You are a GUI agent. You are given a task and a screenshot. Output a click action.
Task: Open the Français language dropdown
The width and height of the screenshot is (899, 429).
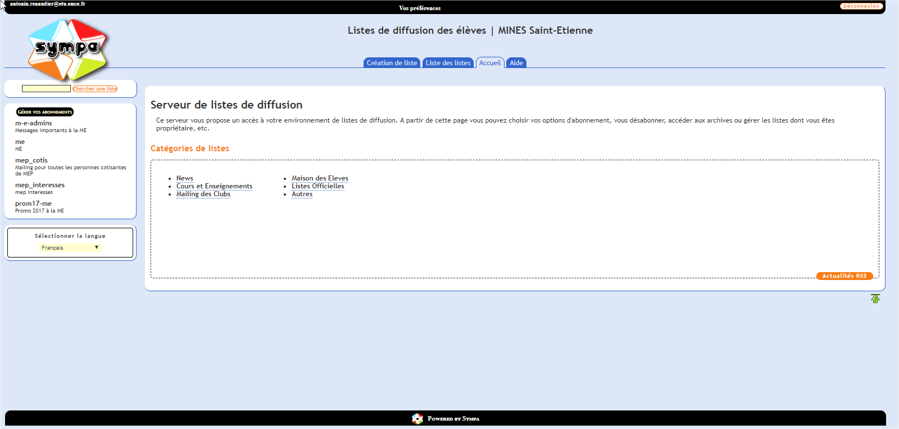pos(70,247)
